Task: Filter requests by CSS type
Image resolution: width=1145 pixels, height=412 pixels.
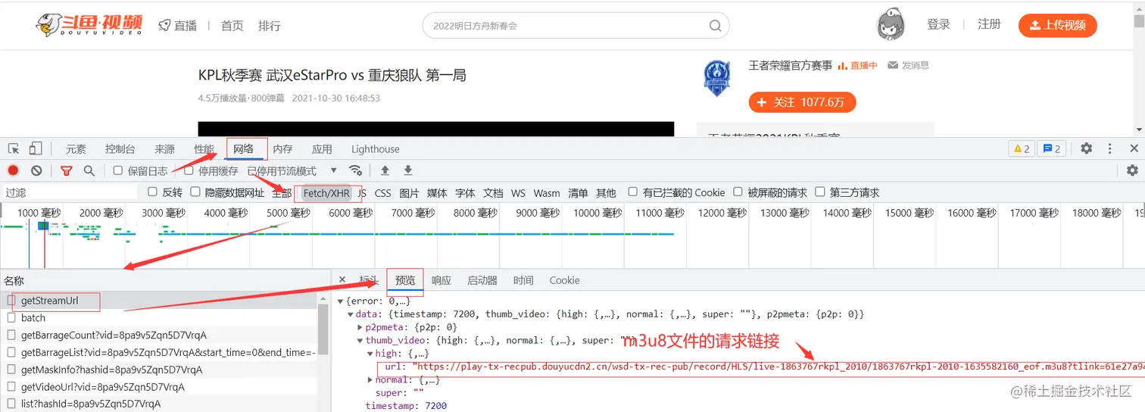Action: click(383, 193)
